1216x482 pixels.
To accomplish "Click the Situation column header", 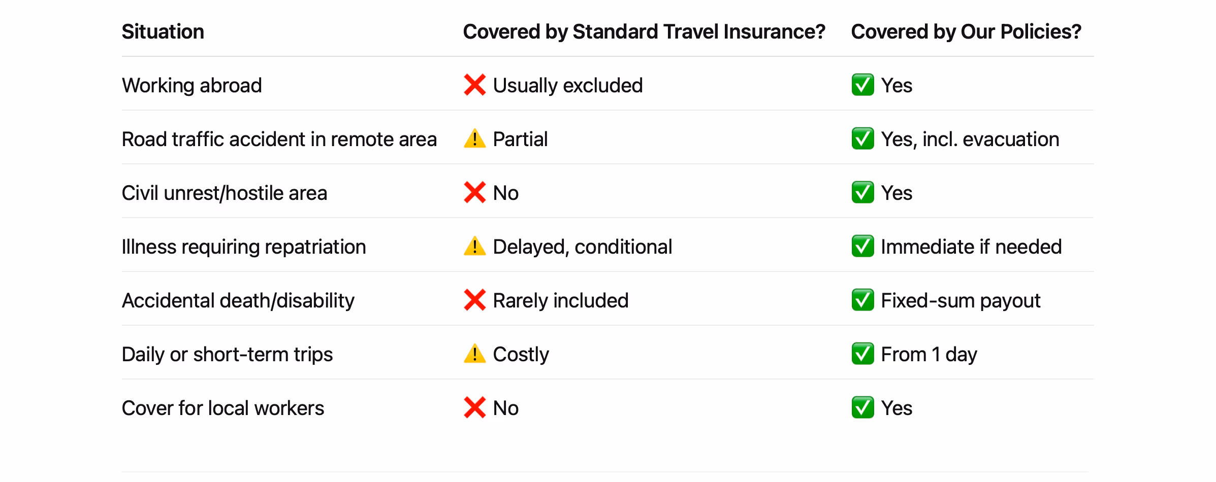I will pyautogui.click(x=163, y=31).
